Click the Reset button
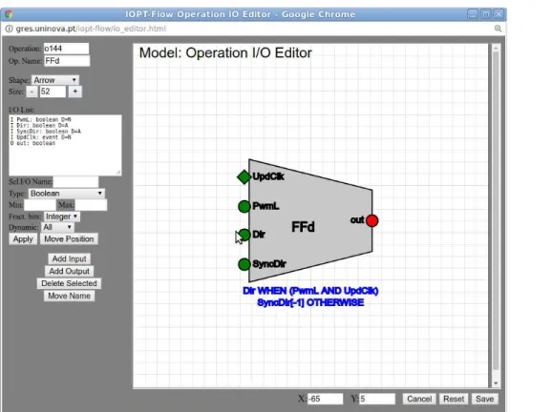The image size is (551, 412). pyautogui.click(x=454, y=399)
